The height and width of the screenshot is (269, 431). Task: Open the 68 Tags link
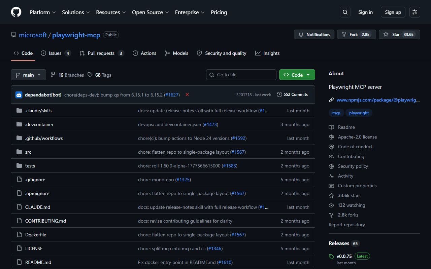click(x=99, y=75)
